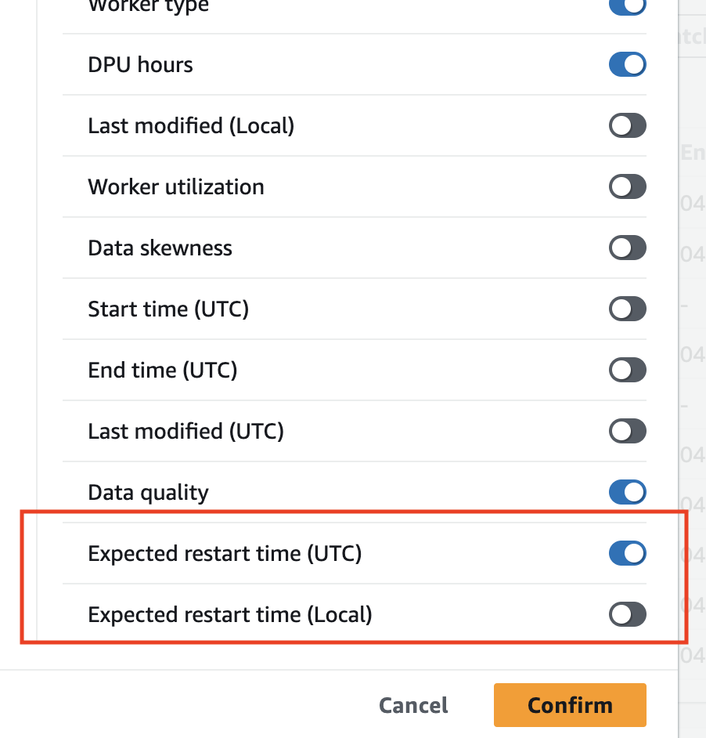Select the DPU hours row label

click(140, 64)
